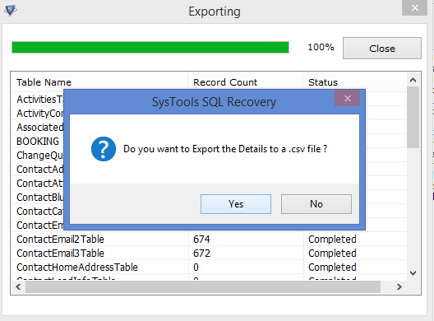Select the ContactEmail2Table row
The width and height of the screenshot is (434, 321).
(209, 239)
